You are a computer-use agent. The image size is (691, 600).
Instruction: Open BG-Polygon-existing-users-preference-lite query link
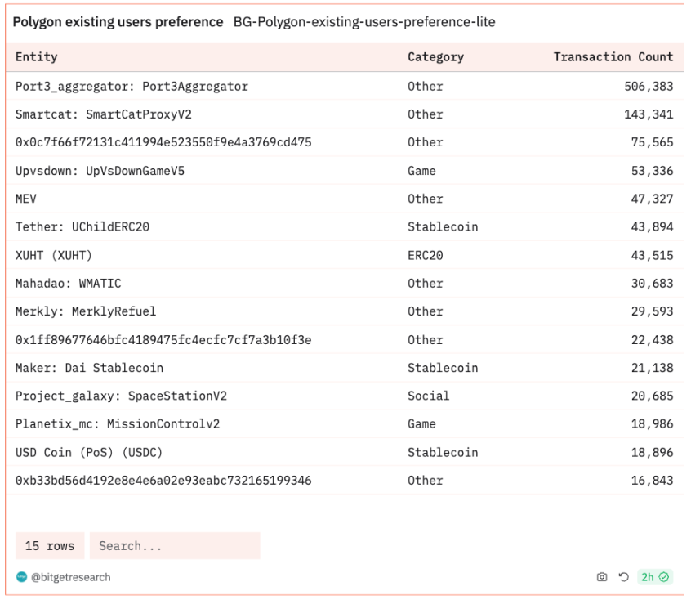364,21
